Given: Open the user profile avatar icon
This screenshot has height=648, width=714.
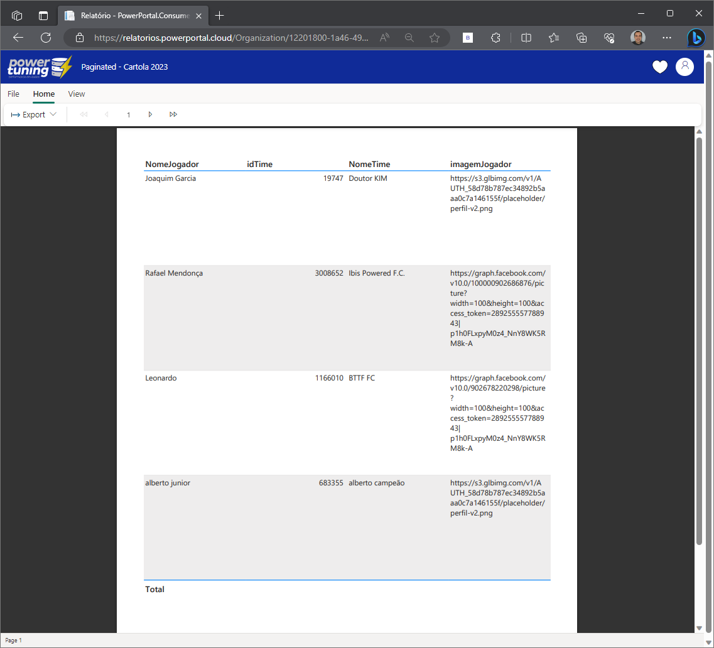Looking at the screenshot, I should pos(684,67).
